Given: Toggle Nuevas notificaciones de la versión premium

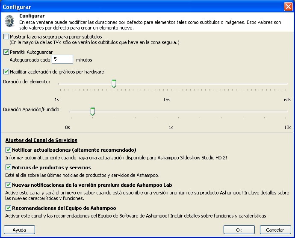Looking at the screenshot, I should click(8, 185).
